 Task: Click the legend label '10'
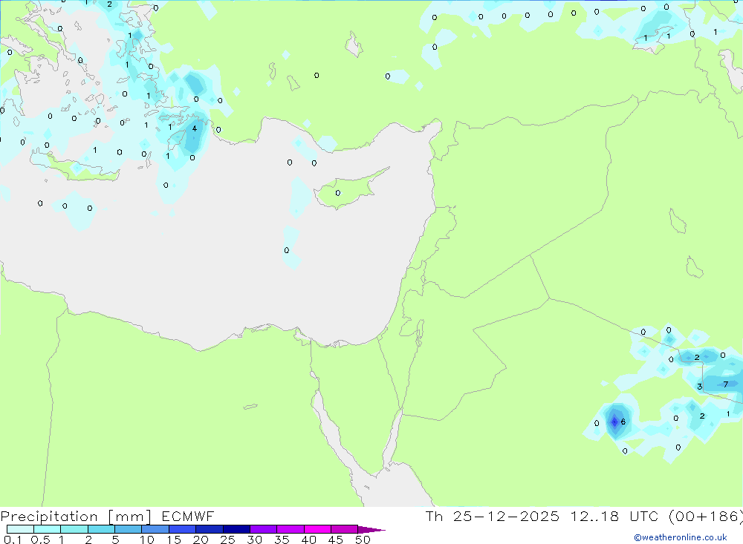[147, 540]
